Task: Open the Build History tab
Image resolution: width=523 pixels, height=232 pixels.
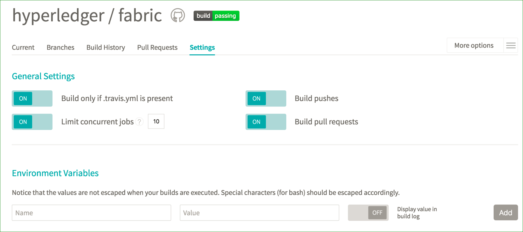Action: point(106,47)
